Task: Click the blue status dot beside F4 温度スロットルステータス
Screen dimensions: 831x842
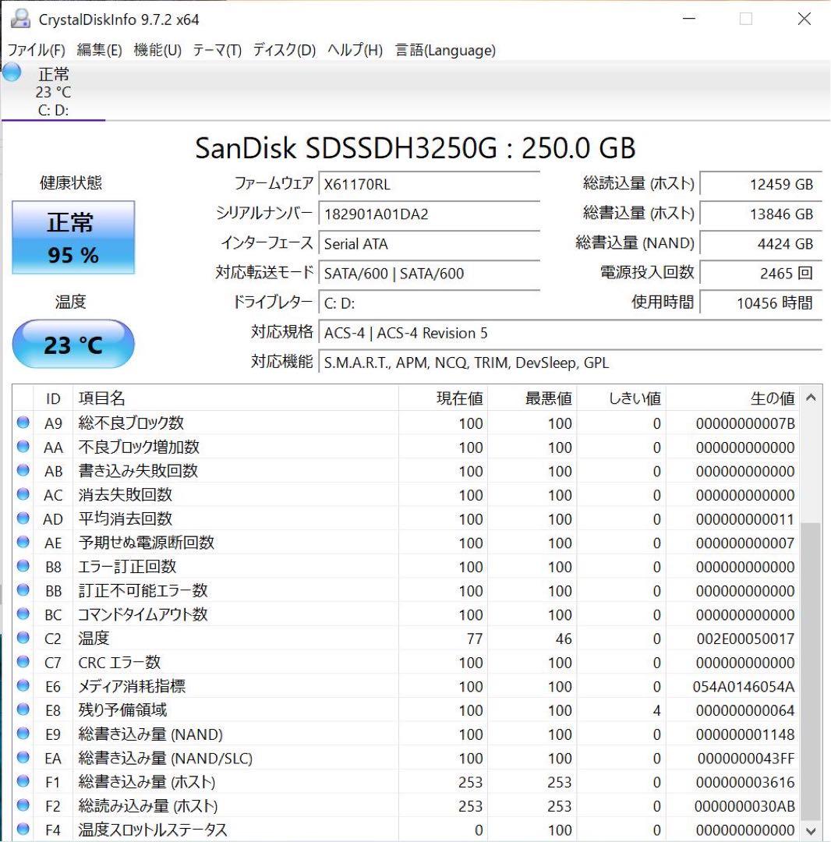Action: pos(22,830)
